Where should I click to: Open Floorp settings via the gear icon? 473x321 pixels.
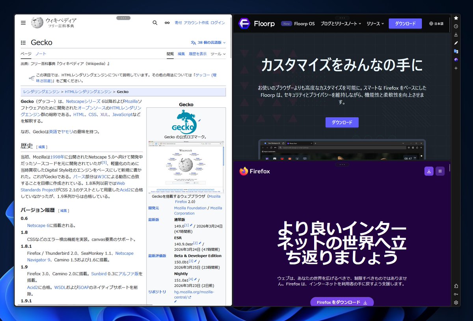coord(456,302)
